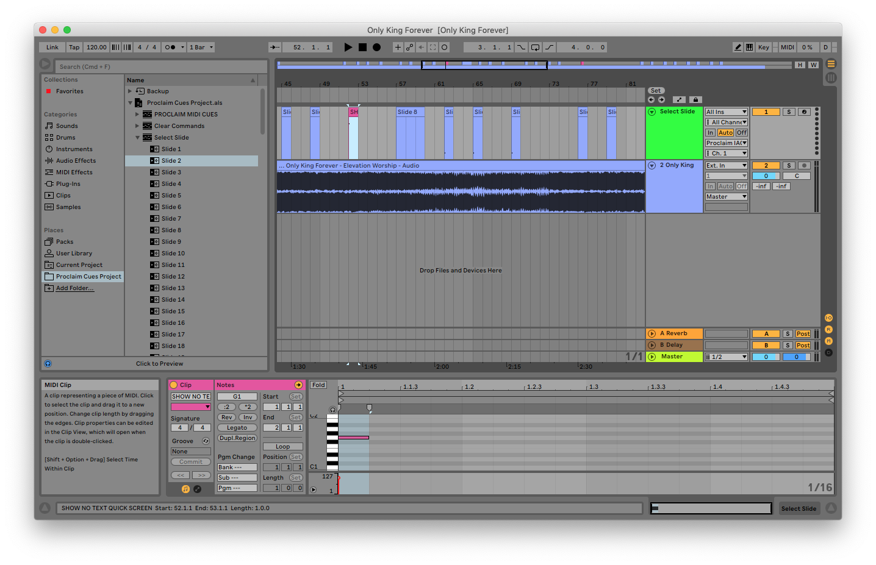Open the Master output routing dropdown
The image size is (876, 565).
point(726,357)
